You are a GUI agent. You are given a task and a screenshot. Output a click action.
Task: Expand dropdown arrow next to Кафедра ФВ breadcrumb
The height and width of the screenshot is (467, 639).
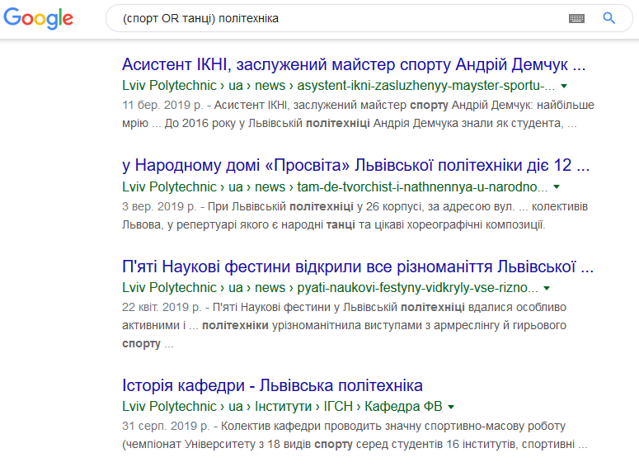click(451, 407)
